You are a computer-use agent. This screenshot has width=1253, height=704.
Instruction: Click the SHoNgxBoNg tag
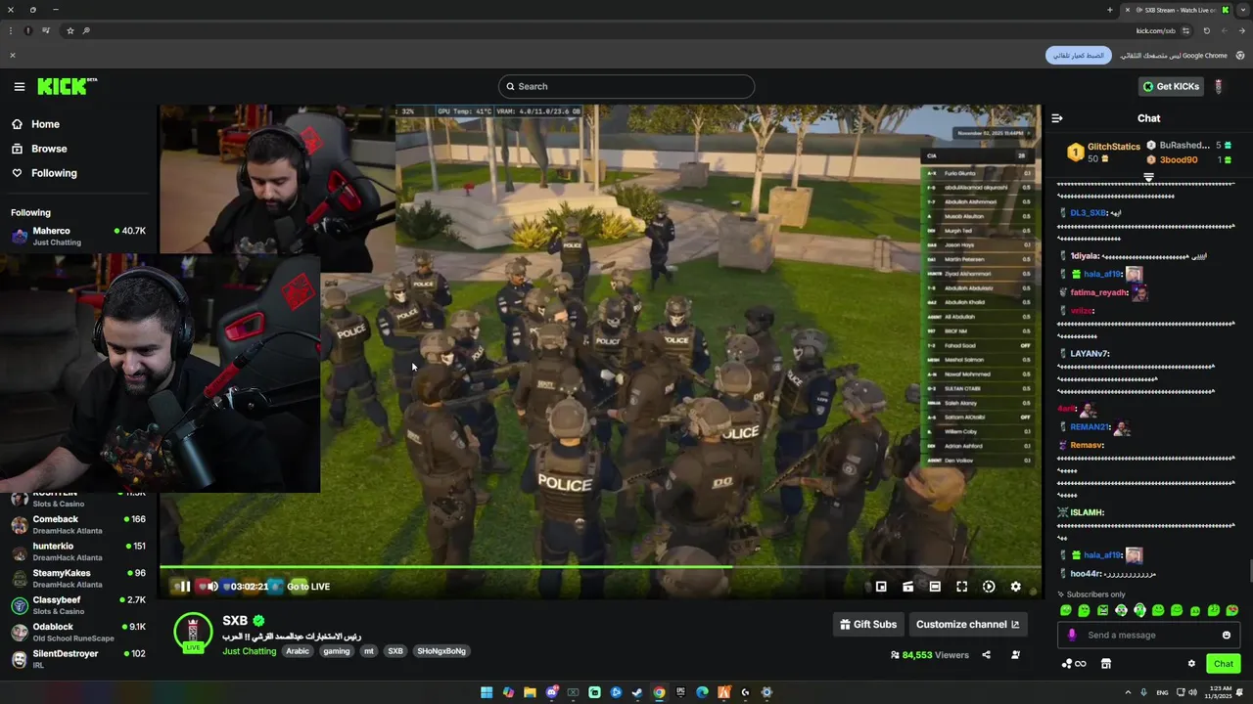point(441,651)
